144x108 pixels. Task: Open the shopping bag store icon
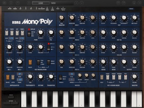click(x=18, y=3)
